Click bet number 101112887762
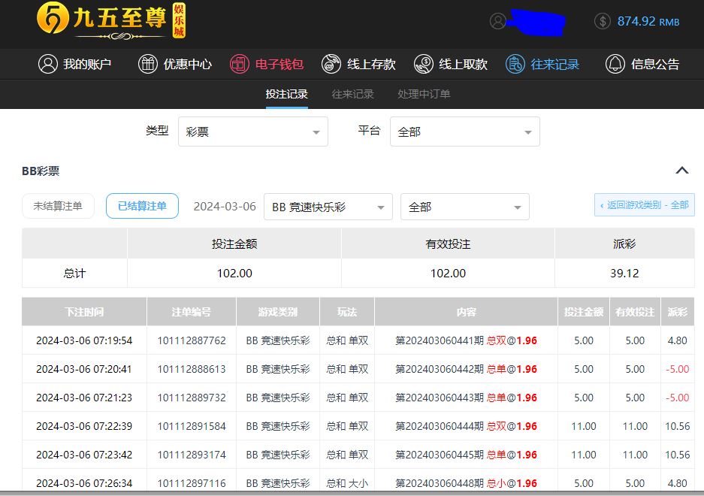The image size is (704, 496). [x=192, y=340]
